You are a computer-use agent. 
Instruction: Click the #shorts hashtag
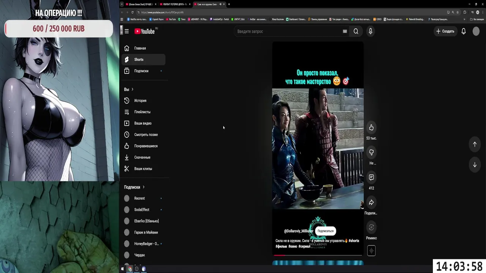(354, 241)
